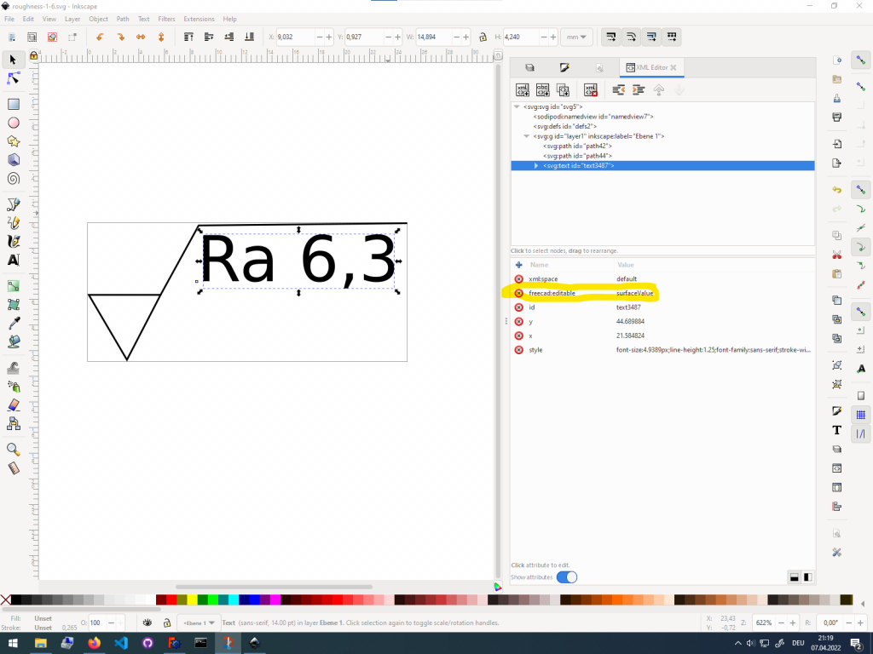Open the mm units dropdown
This screenshot has height=654, width=873.
point(576,37)
